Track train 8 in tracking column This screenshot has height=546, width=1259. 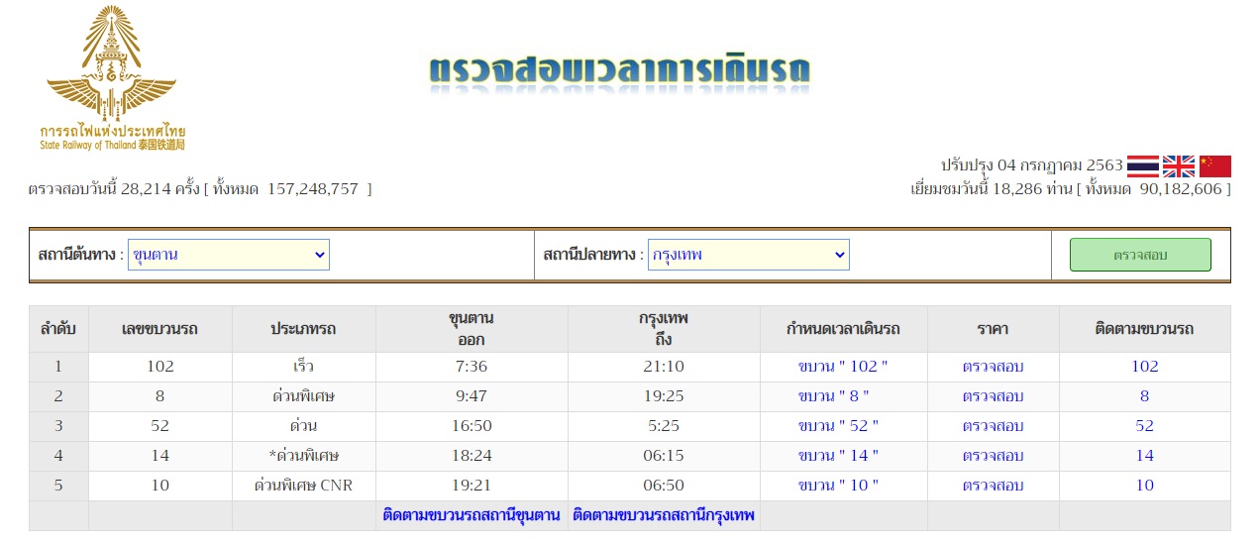point(1144,396)
